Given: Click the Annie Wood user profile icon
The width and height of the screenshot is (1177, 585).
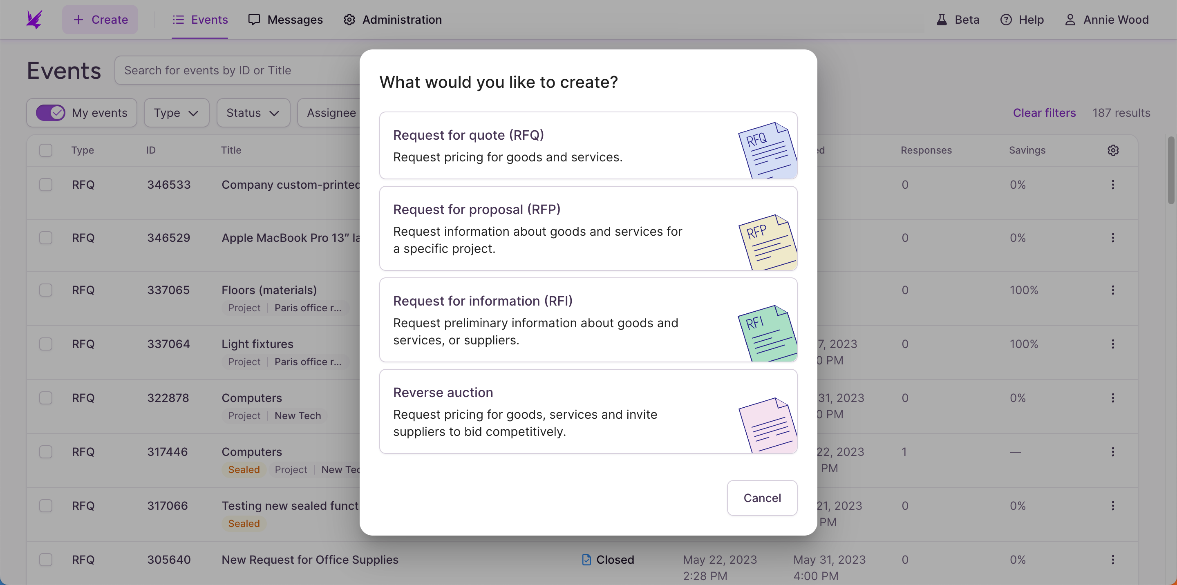Looking at the screenshot, I should (1070, 20).
